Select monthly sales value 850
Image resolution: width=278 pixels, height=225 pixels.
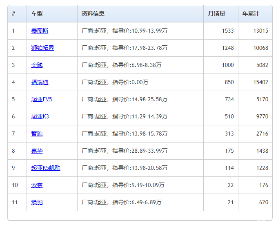(229, 82)
